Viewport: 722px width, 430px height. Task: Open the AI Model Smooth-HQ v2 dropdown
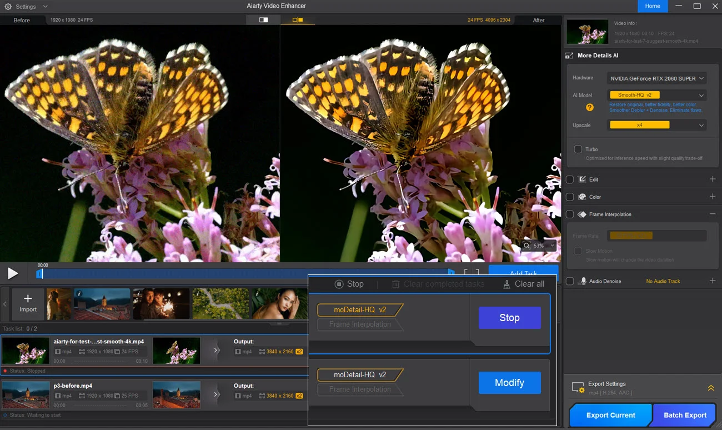coord(657,94)
